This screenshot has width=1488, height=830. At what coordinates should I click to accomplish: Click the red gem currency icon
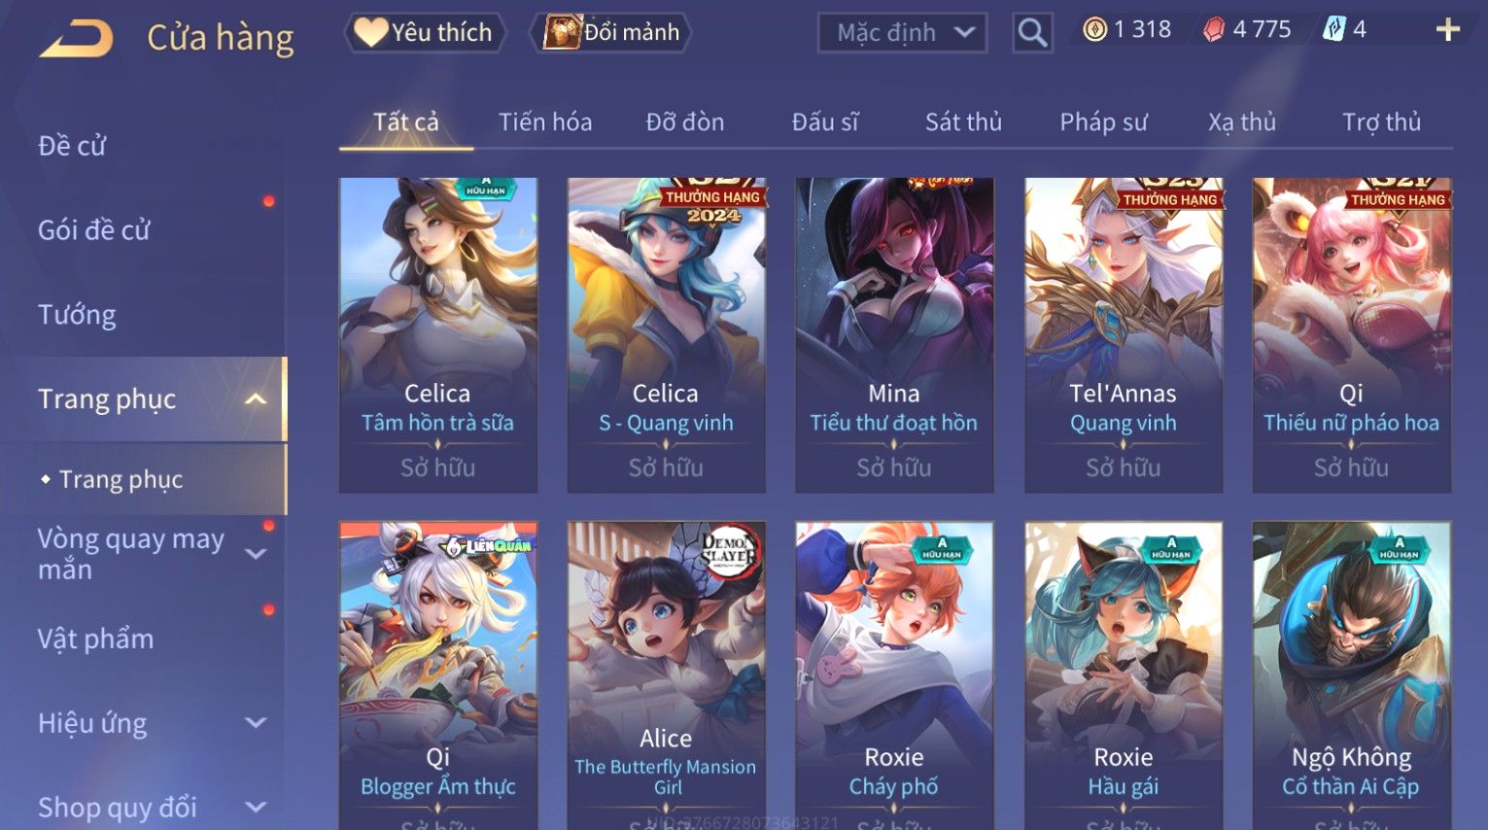pyautogui.click(x=1214, y=30)
